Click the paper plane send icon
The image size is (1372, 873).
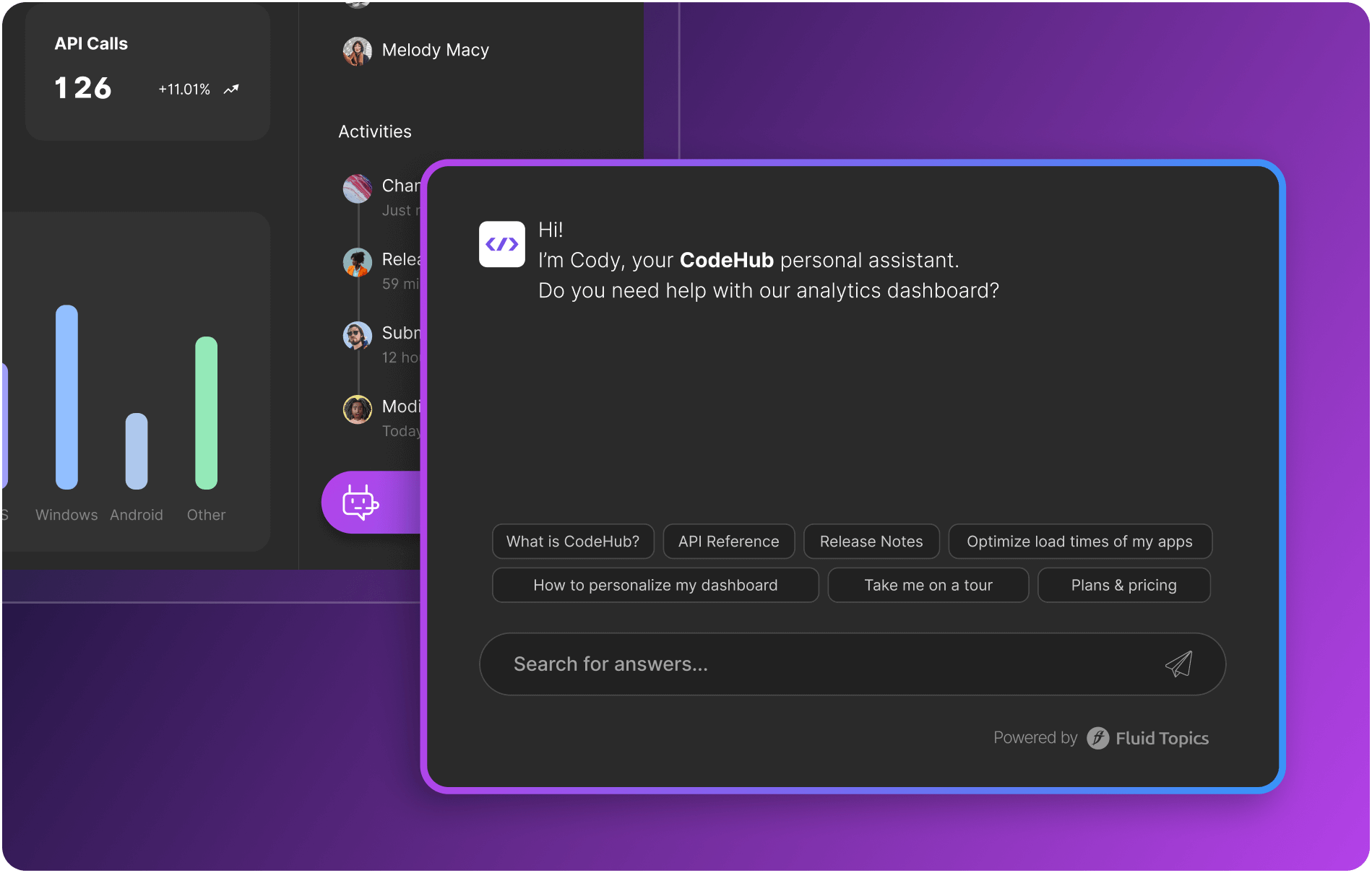click(x=1178, y=664)
